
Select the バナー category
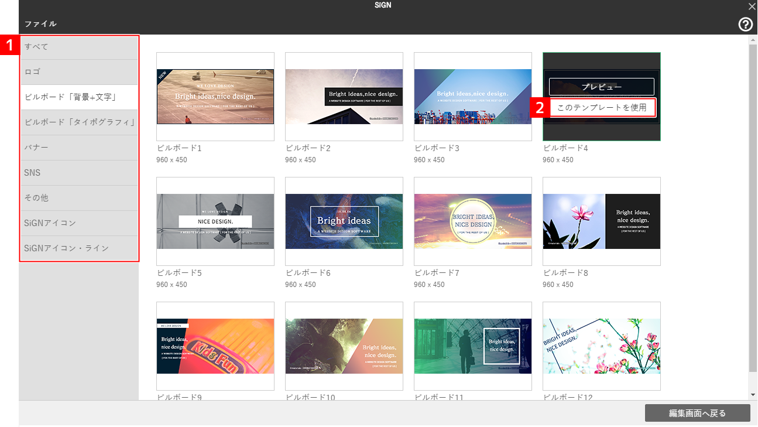coord(80,148)
